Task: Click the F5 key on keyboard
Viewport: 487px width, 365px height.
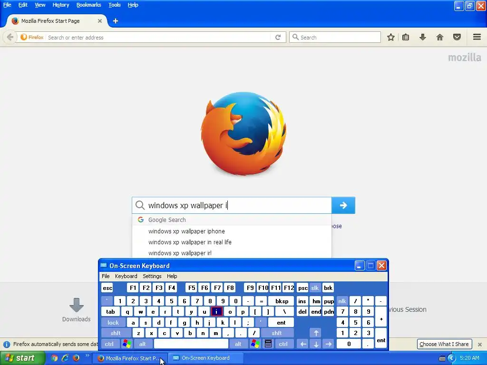Action: [x=192, y=288]
